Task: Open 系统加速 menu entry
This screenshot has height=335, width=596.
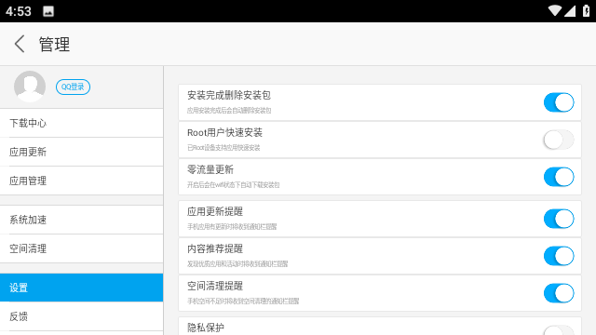Action: coord(81,220)
